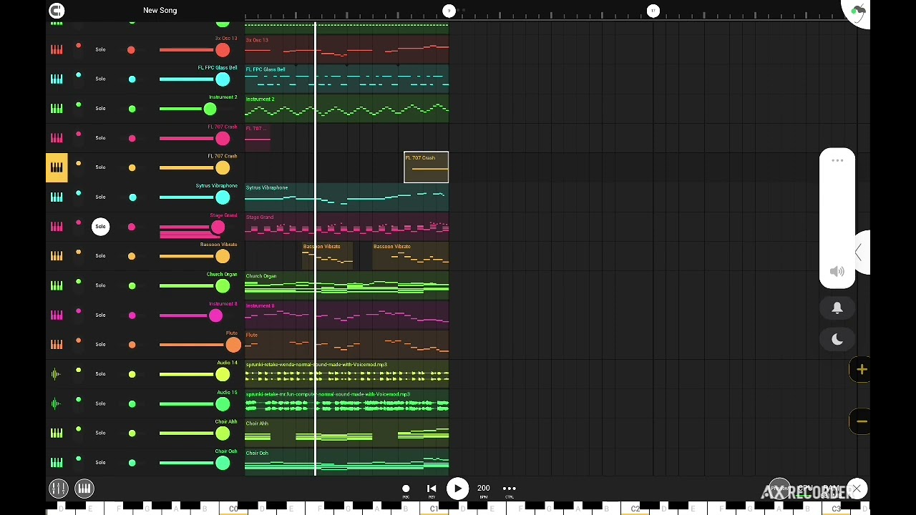Select the sprunki-retake-wenda audio clip
916x515 pixels.
tap(347, 374)
